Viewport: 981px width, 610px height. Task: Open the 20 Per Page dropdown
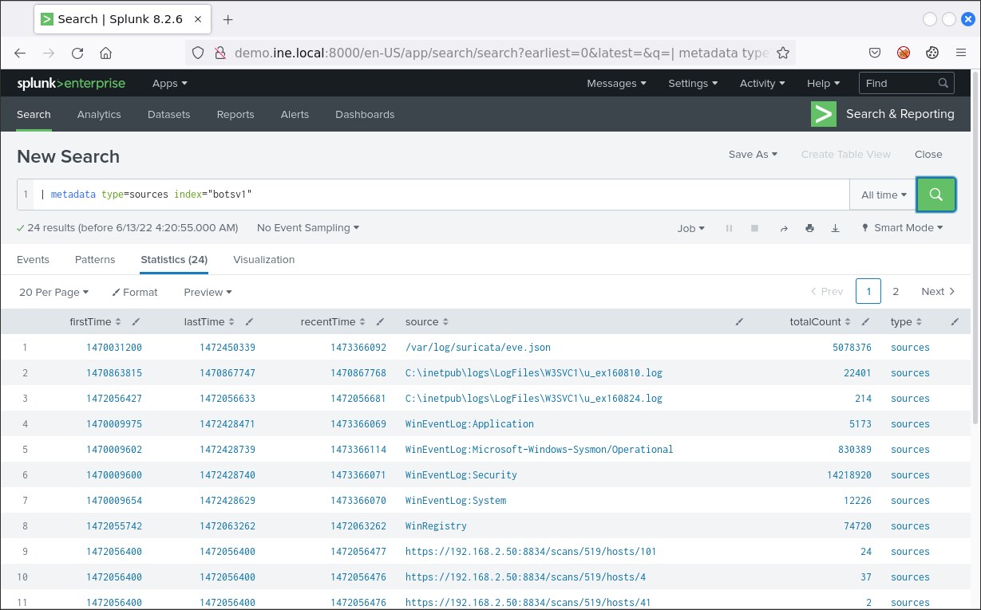[53, 292]
